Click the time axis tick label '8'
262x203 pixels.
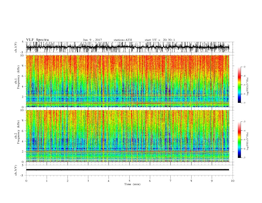pos(191,181)
